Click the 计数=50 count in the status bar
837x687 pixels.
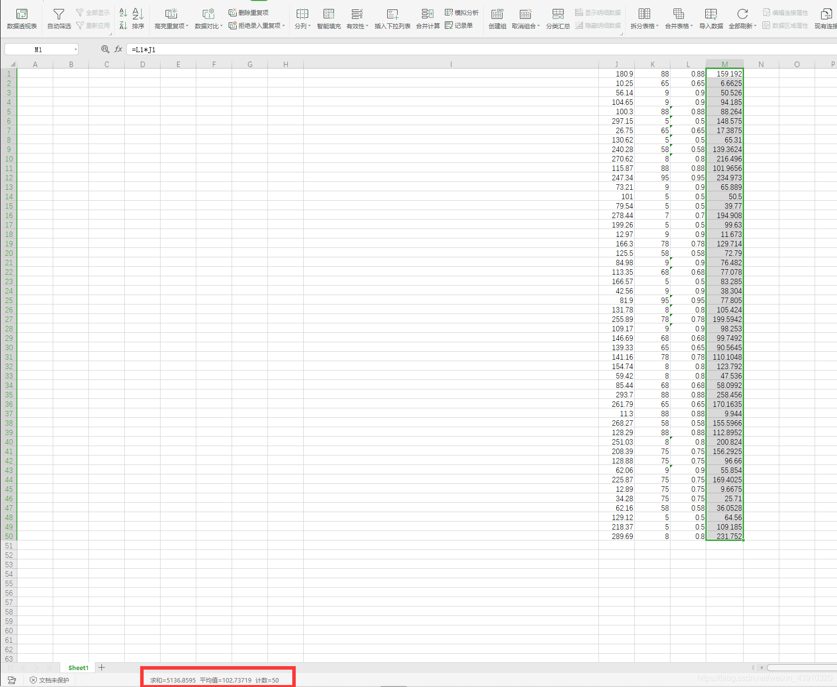tap(267, 680)
